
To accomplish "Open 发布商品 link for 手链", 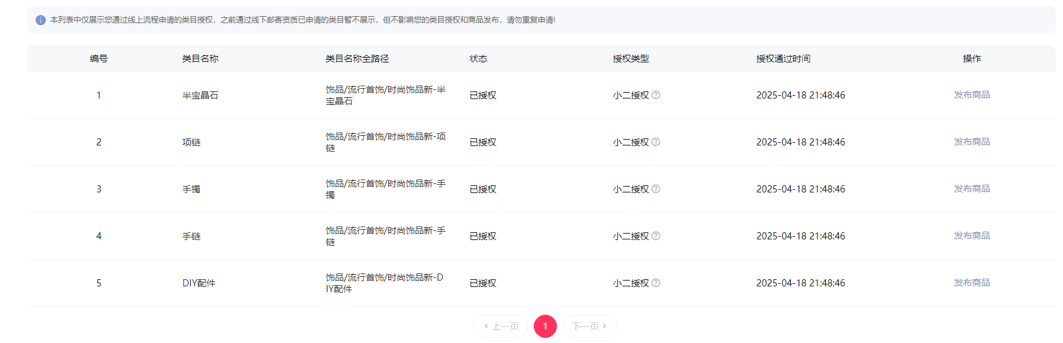I will pyautogui.click(x=971, y=236).
